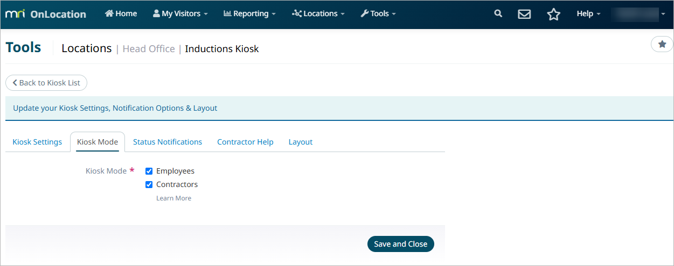
Task: Open the My Visitors dropdown menu
Action: tap(180, 13)
